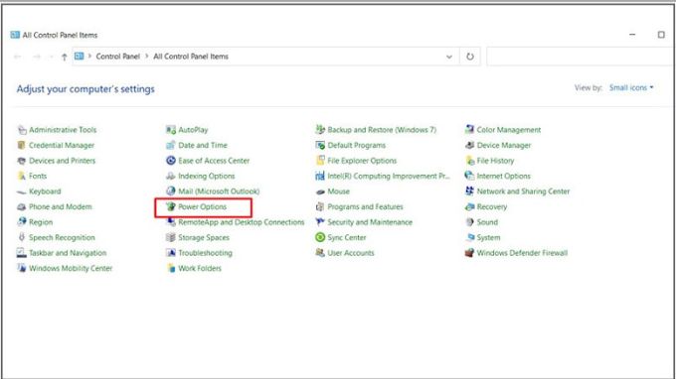Image resolution: width=676 pixels, height=379 pixels.
Task: Open the Mouse icon
Action: [x=320, y=191]
